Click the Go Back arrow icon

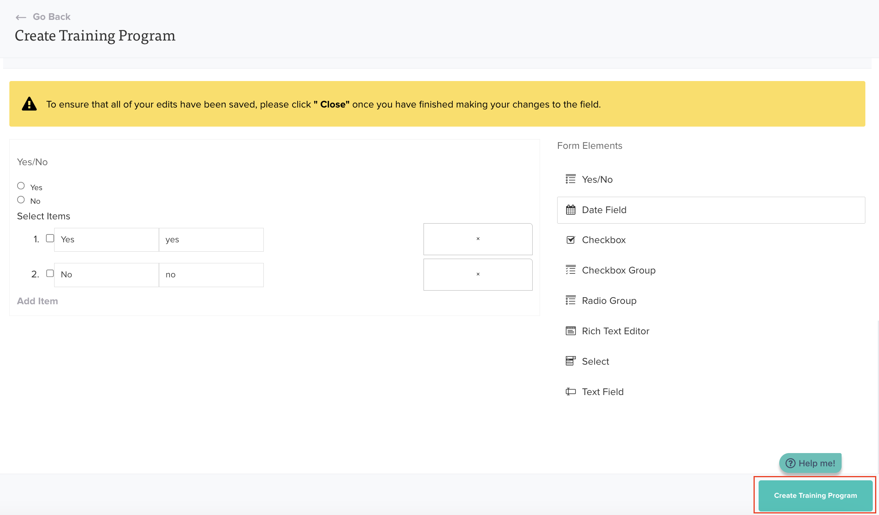pos(21,17)
